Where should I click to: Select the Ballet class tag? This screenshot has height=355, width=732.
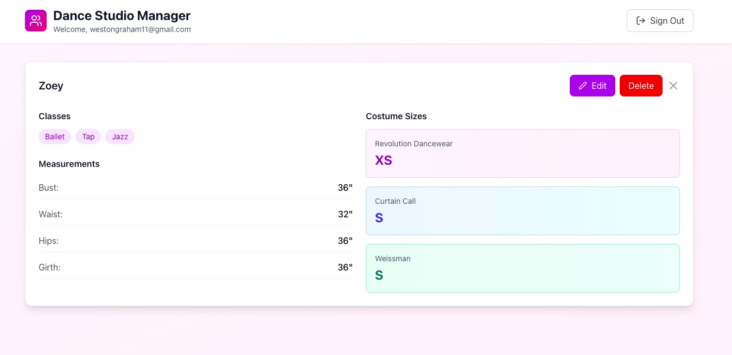click(55, 137)
